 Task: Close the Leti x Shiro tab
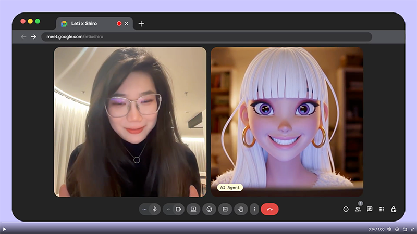click(127, 23)
